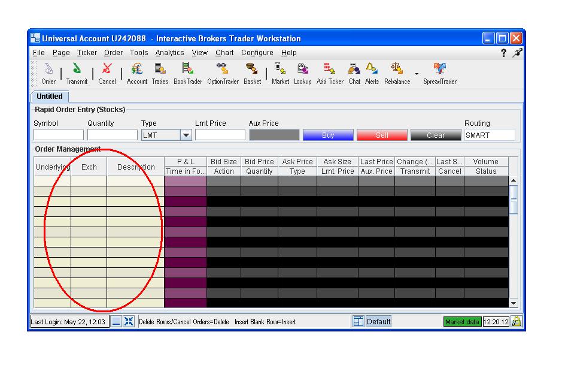Click the black Clear button
The width and height of the screenshot is (562, 368).
pos(436,135)
